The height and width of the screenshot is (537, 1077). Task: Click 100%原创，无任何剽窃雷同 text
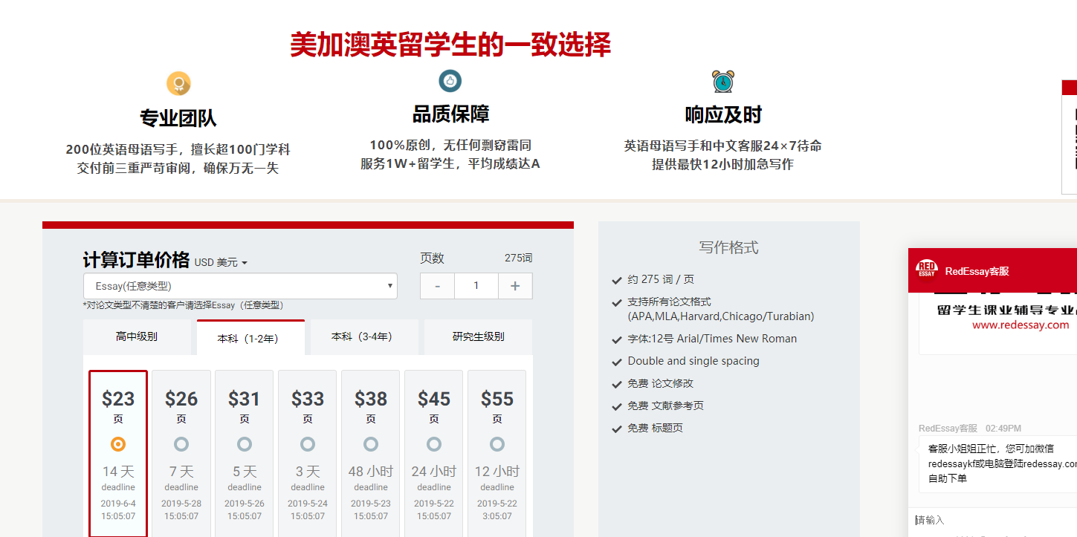tap(450, 146)
